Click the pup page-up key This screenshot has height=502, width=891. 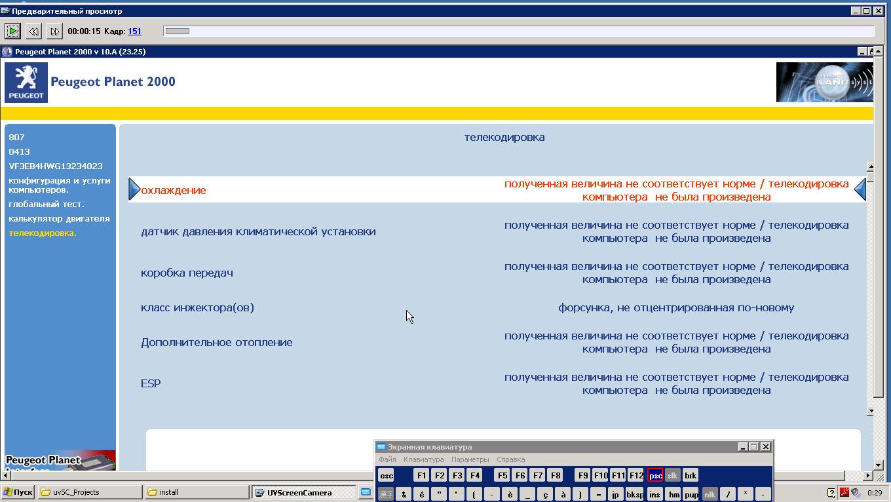click(691, 494)
